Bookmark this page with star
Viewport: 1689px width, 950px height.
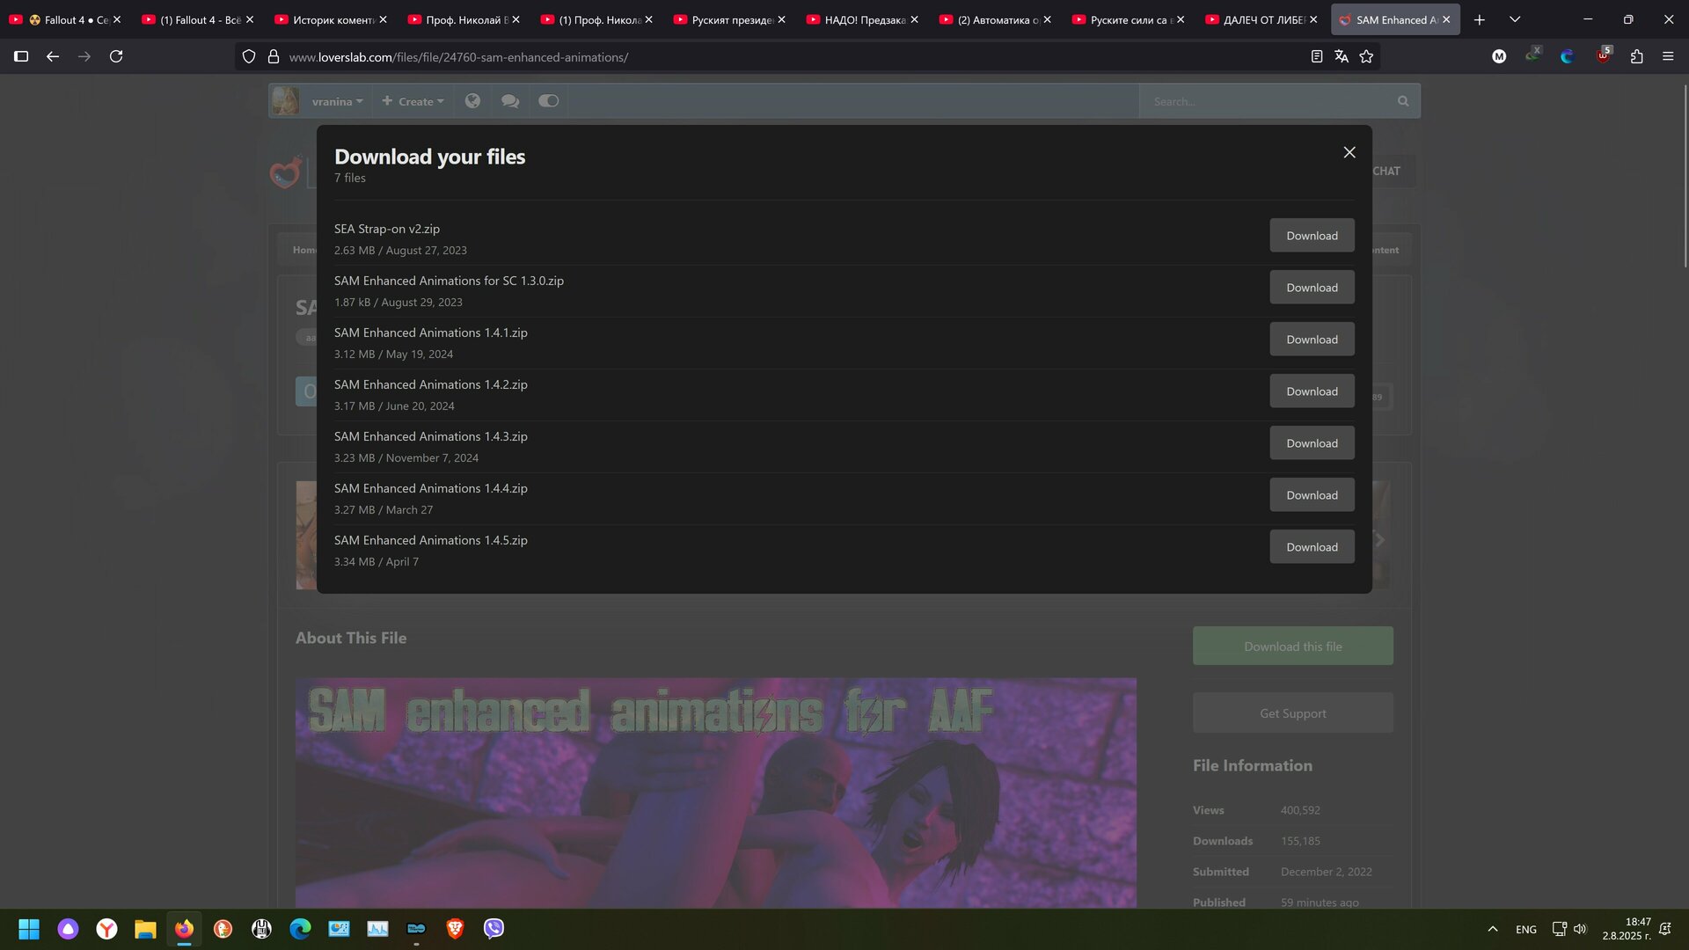point(1366,56)
